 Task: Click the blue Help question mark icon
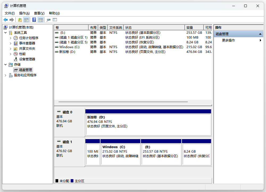[x=34, y=20]
